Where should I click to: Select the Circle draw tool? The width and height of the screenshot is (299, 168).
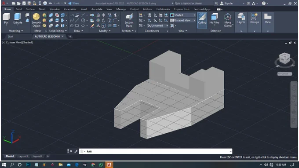tap(83, 20)
